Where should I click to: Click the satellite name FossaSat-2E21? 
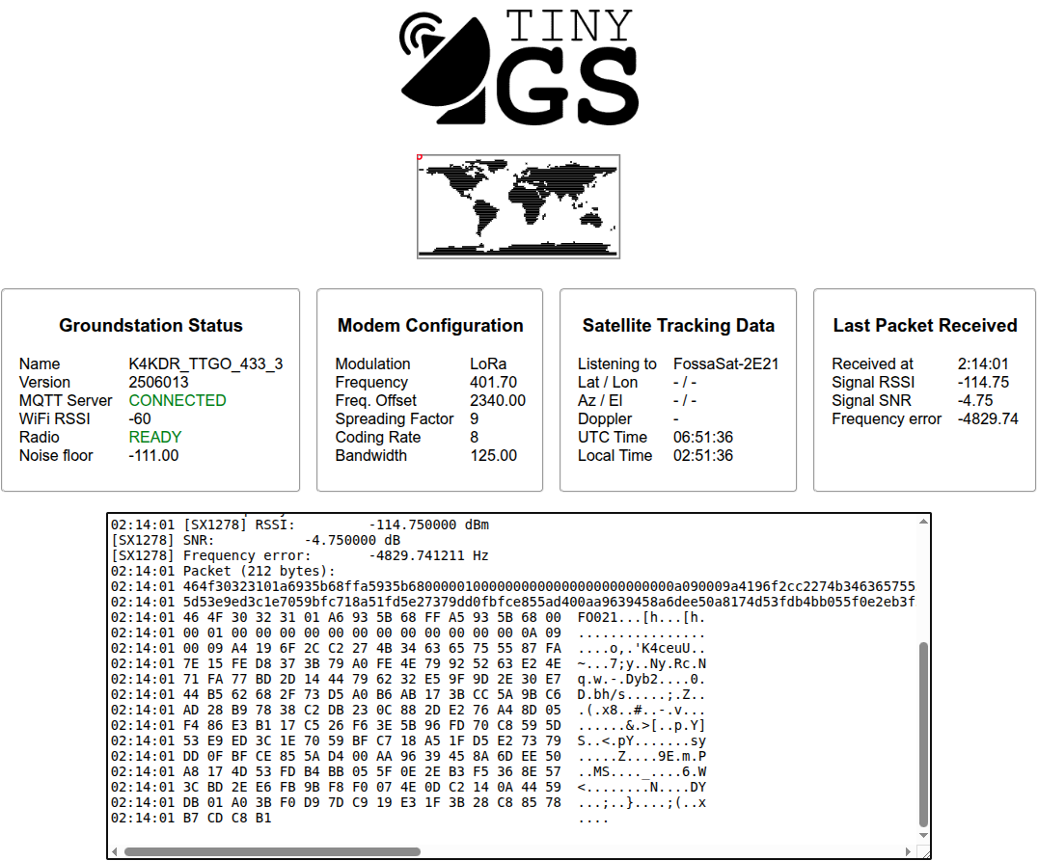(x=726, y=364)
